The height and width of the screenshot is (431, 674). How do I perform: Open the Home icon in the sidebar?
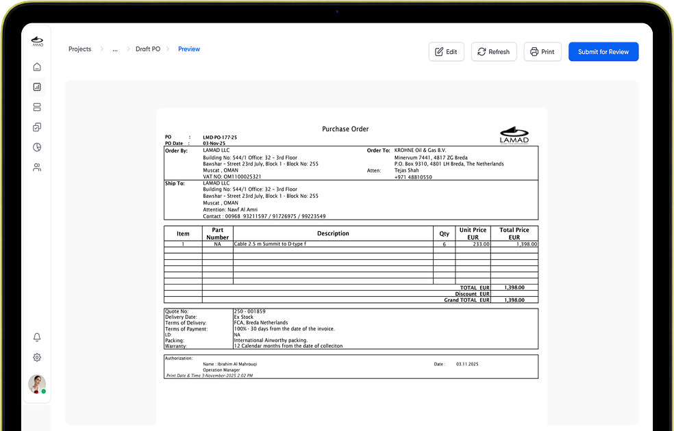(x=37, y=67)
